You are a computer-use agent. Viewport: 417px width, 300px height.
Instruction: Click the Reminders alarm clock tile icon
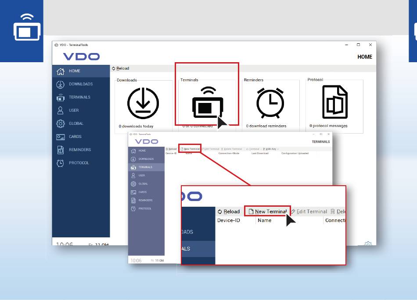tap(270, 103)
